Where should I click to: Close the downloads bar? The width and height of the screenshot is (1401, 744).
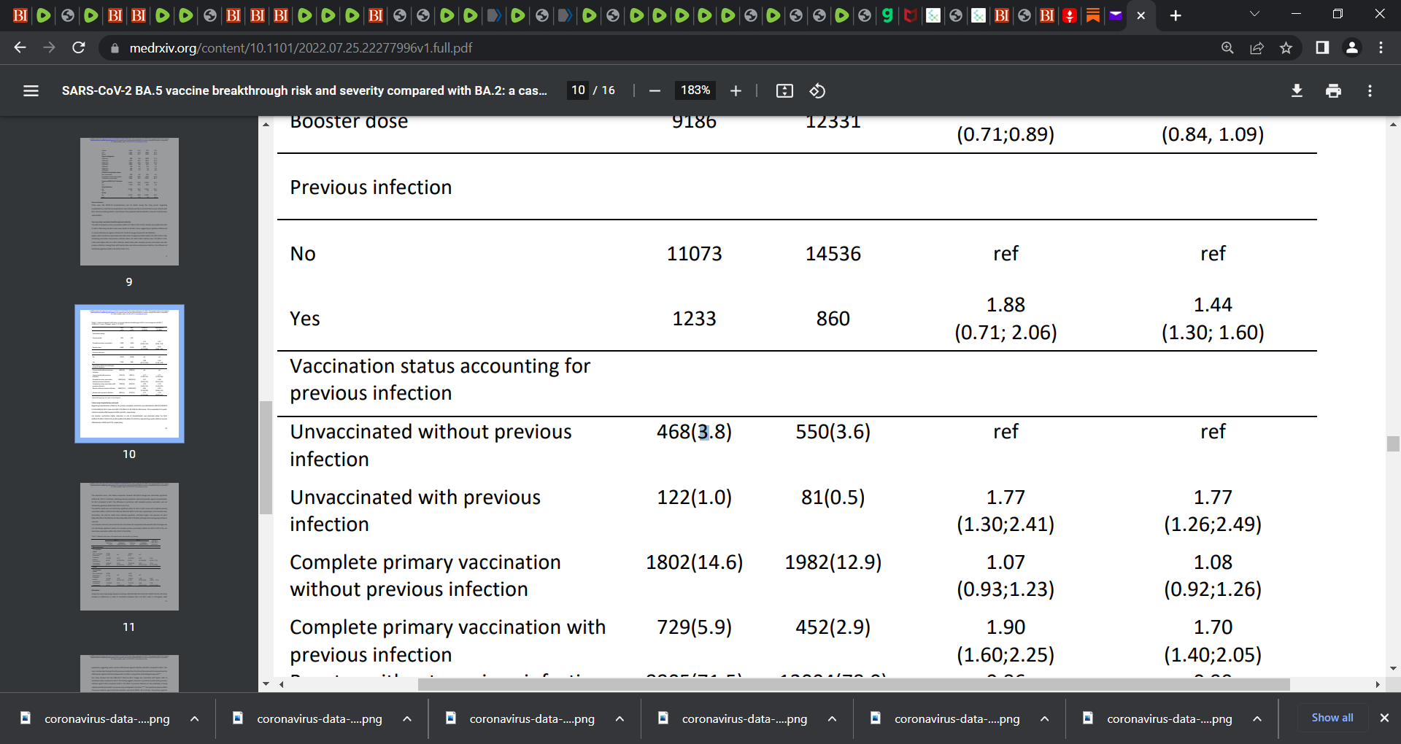pyautogui.click(x=1383, y=718)
